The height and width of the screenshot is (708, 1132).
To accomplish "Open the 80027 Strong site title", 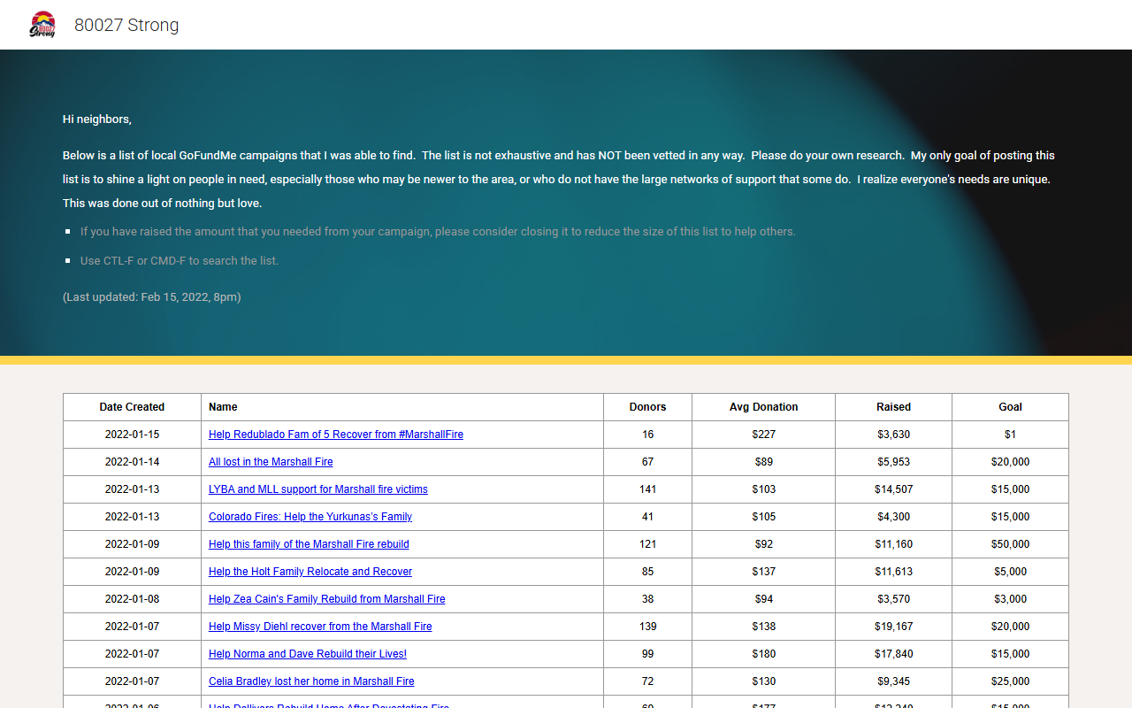I will pyautogui.click(x=126, y=25).
